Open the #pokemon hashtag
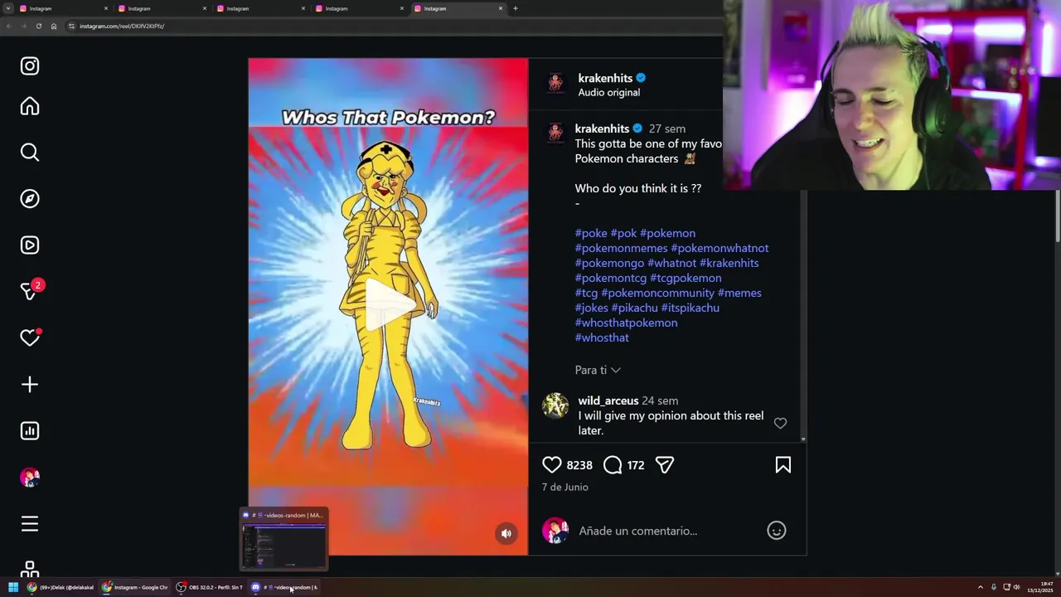The width and height of the screenshot is (1061, 597). pos(667,233)
